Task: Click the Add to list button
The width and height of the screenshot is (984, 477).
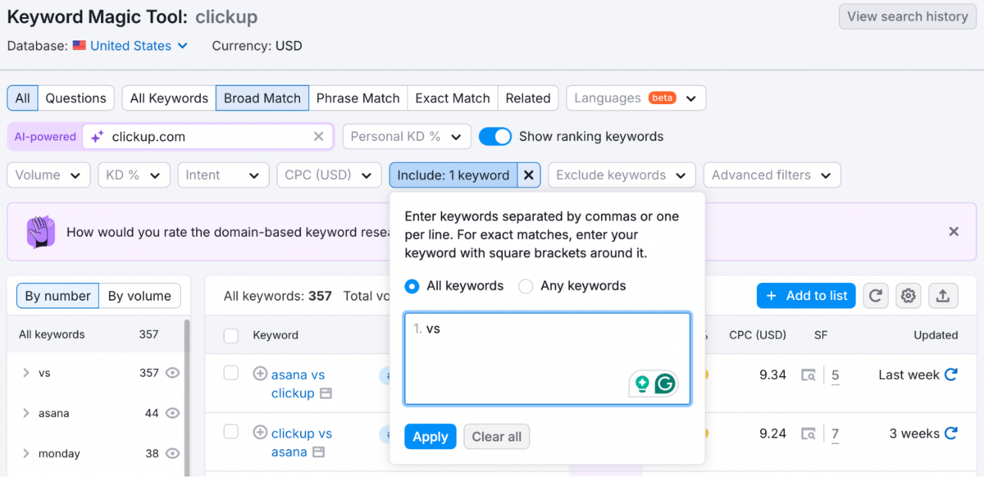Action: coord(806,296)
